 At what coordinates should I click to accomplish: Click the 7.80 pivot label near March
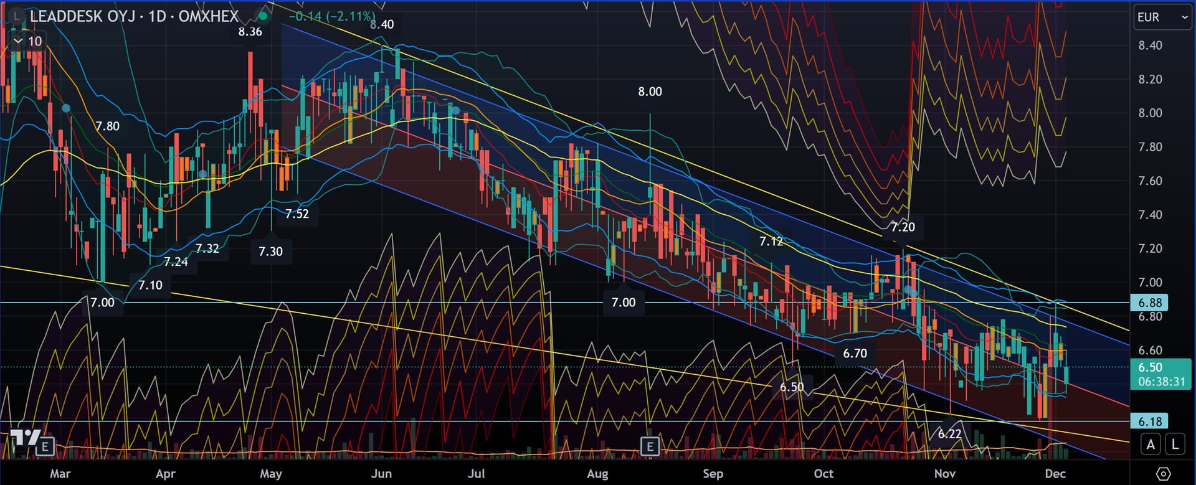click(x=107, y=126)
